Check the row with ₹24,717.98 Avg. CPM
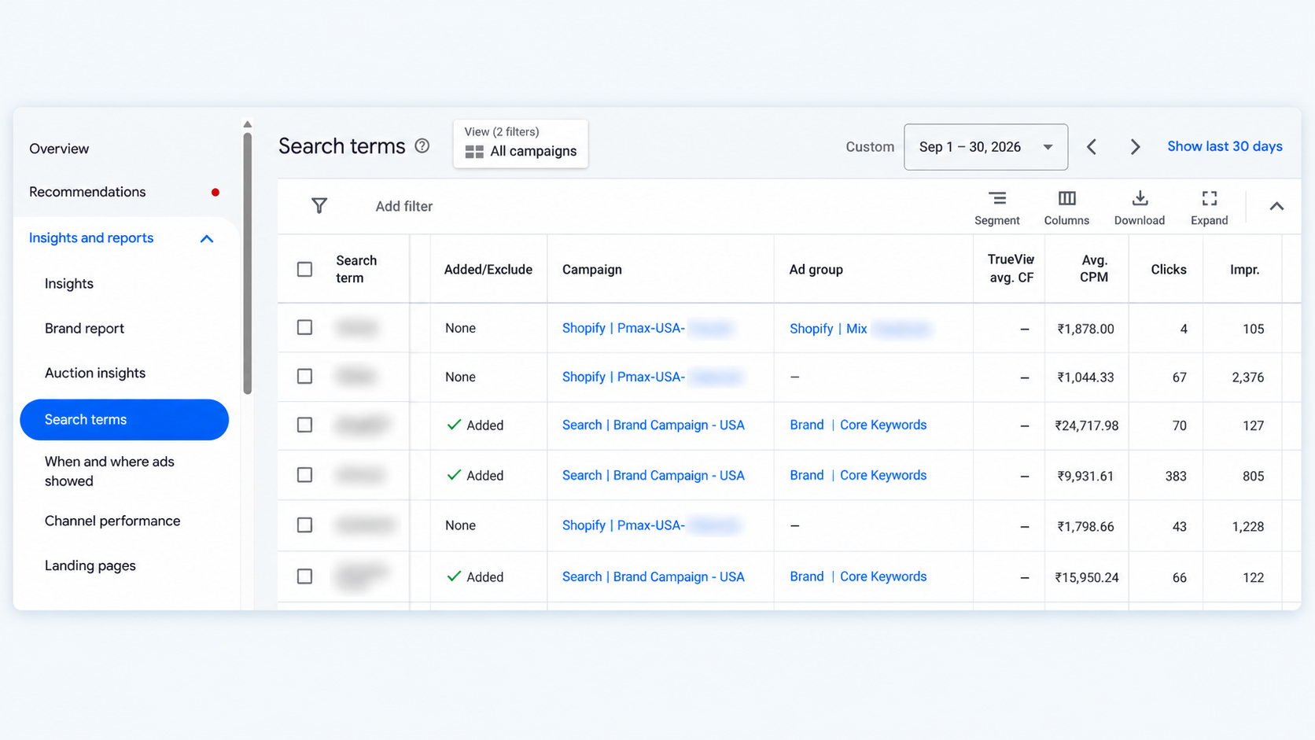This screenshot has height=740, width=1315. click(x=304, y=425)
